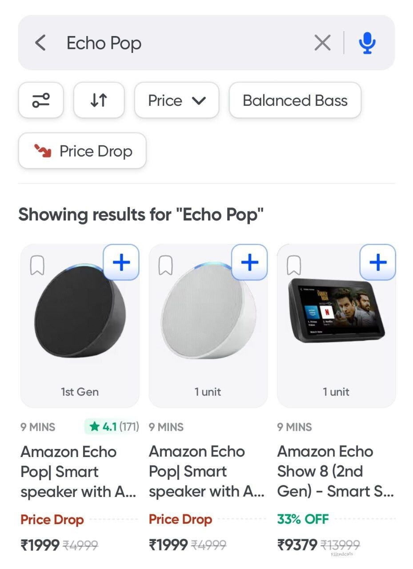Apply the Balanced Bass filter chip

[295, 100]
